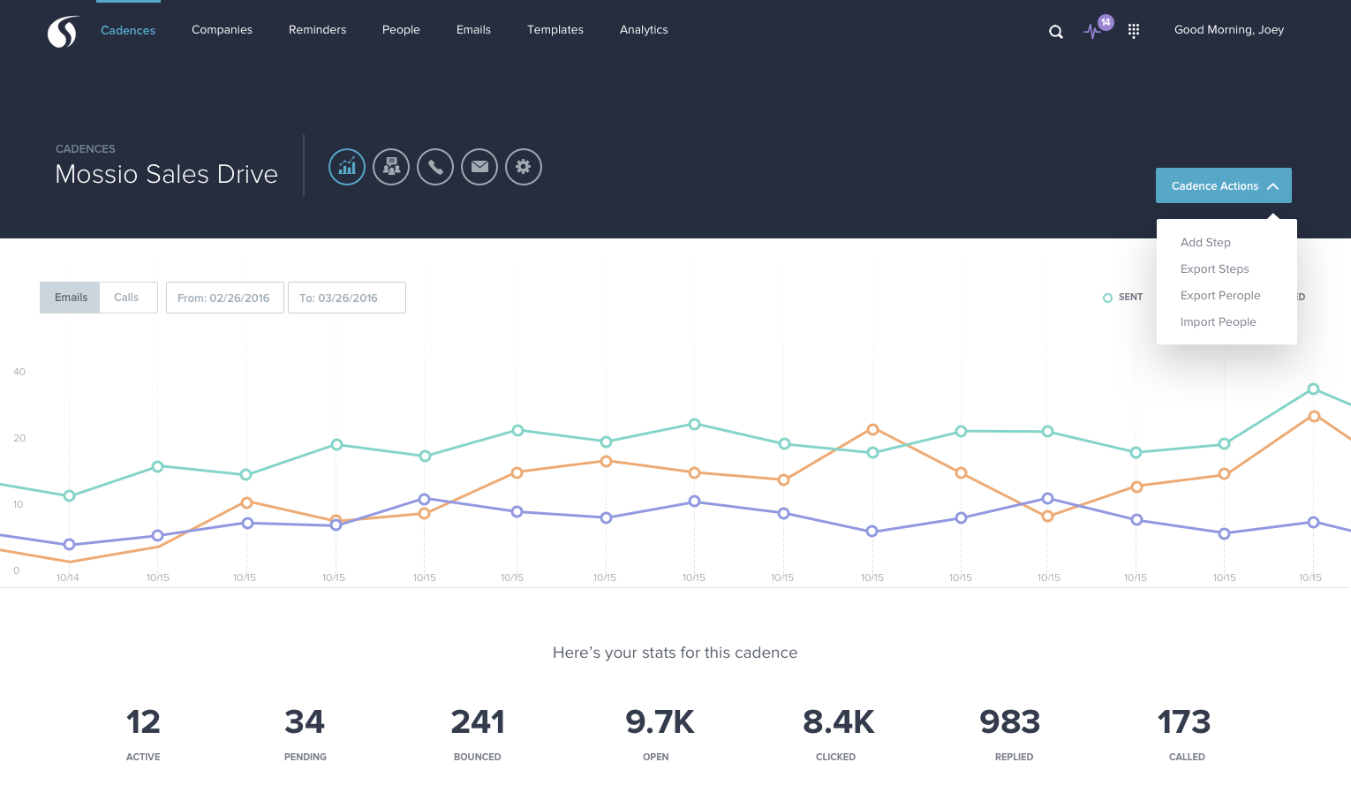The height and width of the screenshot is (800, 1351).
Task: Click the SalesLoft logo icon
Action: pyautogui.click(x=63, y=32)
